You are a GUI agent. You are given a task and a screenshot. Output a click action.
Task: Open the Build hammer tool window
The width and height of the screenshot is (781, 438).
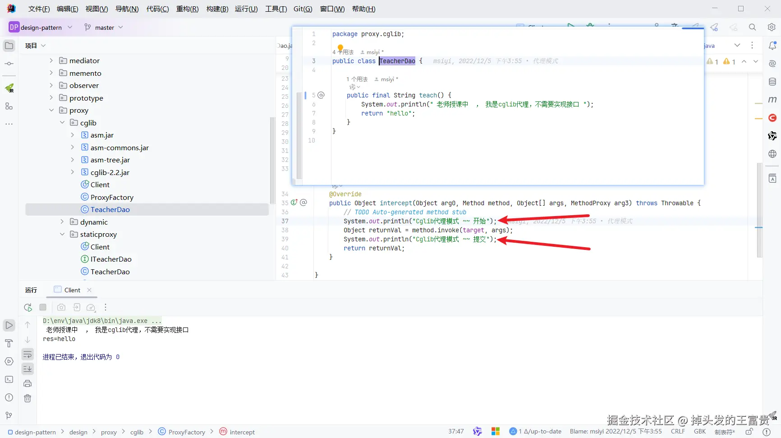point(9,343)
